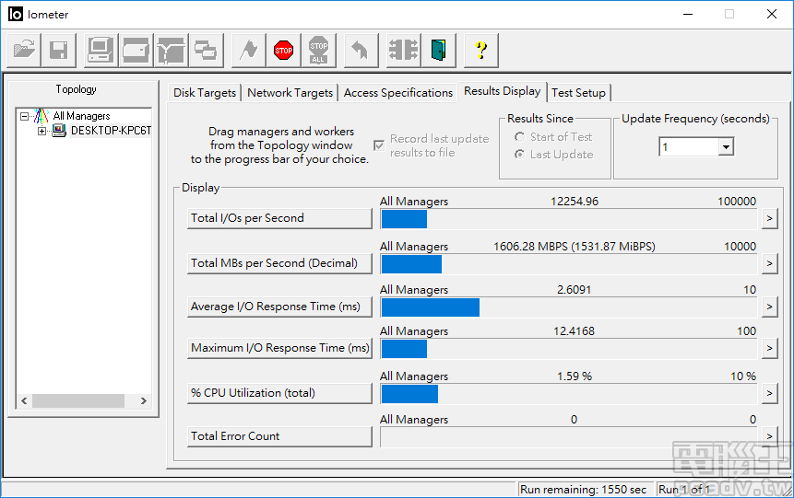
Task: Click All Managers topology icon
Action: [41, 116]
